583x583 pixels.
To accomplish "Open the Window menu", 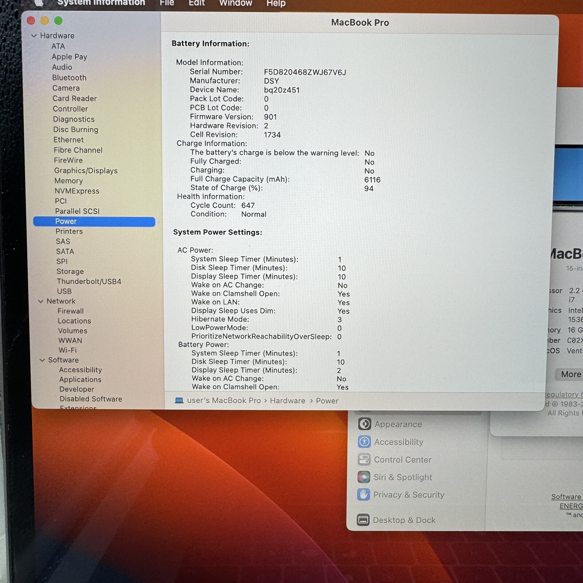I will [236, 3].
